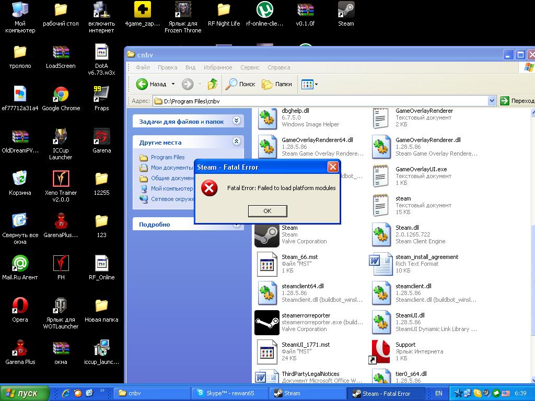Open Поиск search in the toolbar
Viewport: 535px width, 401px height.
[240, 84]
